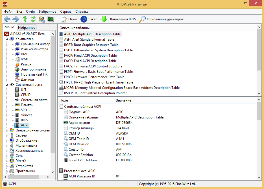The image size is (264, 189).
Task: Click the green Up arrow icon
Action: (25, 19)
